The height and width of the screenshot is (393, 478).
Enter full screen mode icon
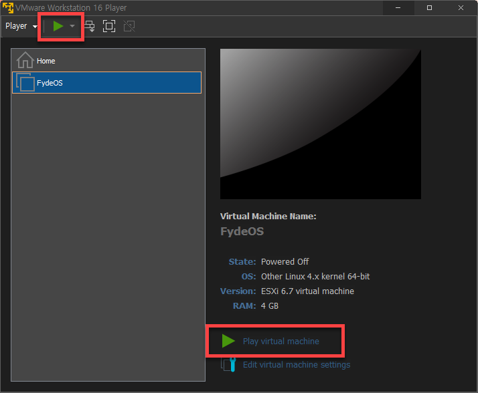[109, 26]
